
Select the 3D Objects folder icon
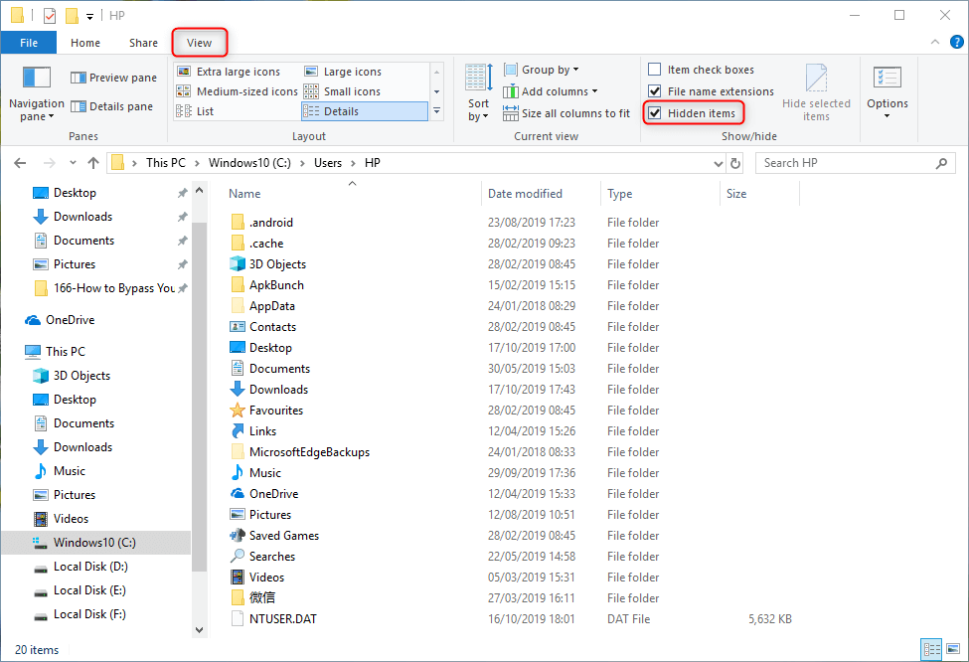238,264
